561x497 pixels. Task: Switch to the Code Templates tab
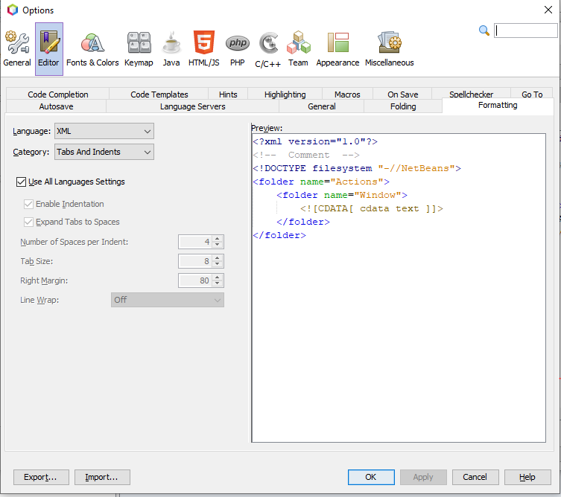(x=159, y=94)
